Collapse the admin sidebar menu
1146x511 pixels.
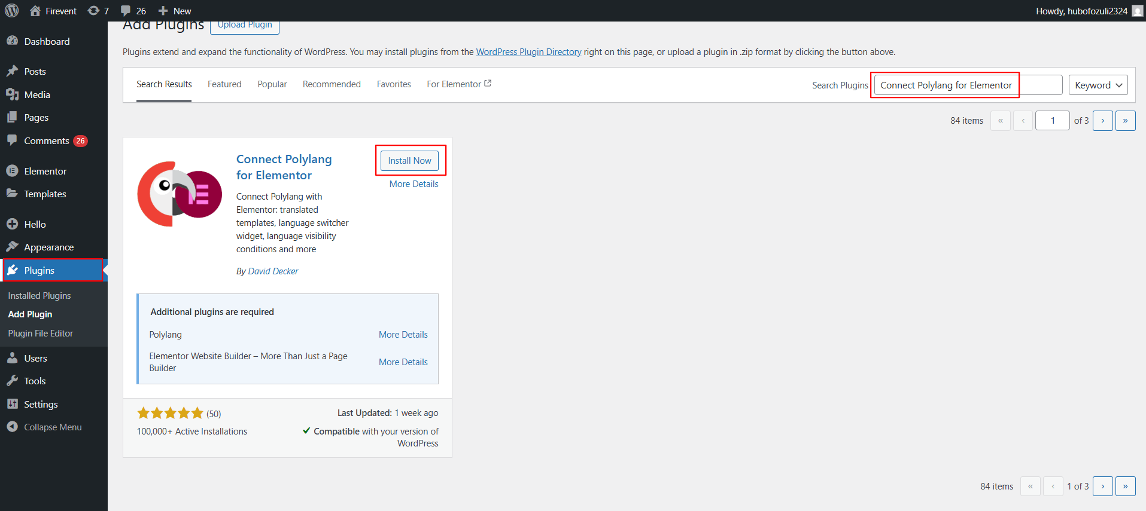53,427
